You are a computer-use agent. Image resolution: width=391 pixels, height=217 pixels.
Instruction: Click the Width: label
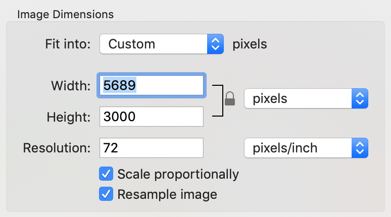click(71, 86)
